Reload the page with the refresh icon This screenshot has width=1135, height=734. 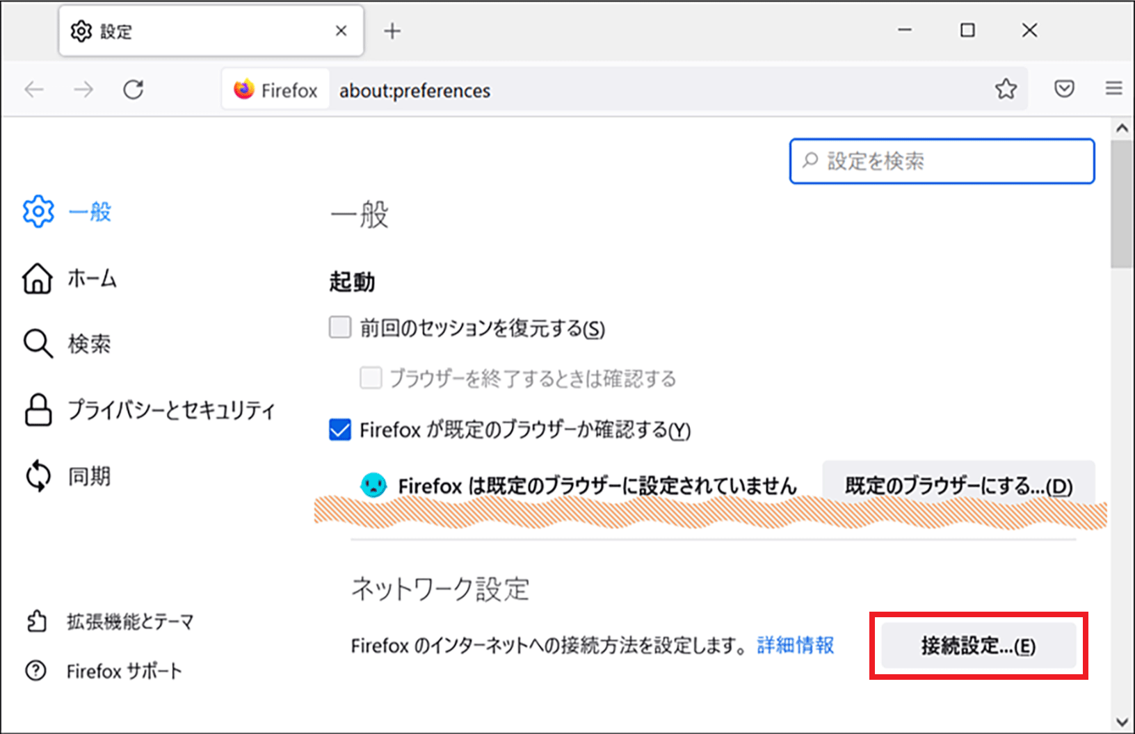pyautogui.click(x=133, y=90)
